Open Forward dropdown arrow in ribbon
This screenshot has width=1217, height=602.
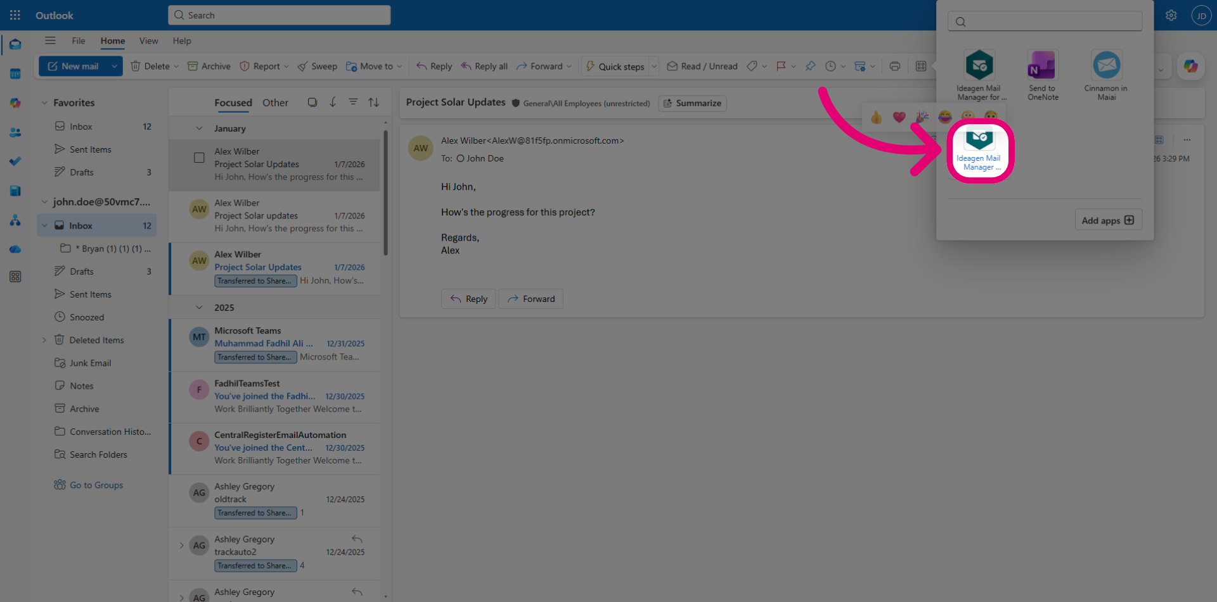[x=569, y=66]
